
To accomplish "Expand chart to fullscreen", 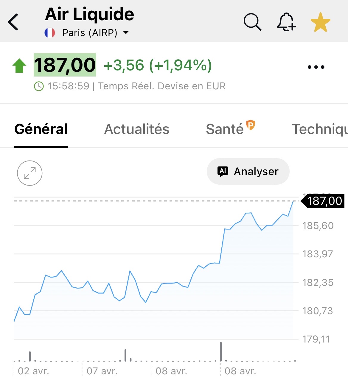I will point(30,173).
